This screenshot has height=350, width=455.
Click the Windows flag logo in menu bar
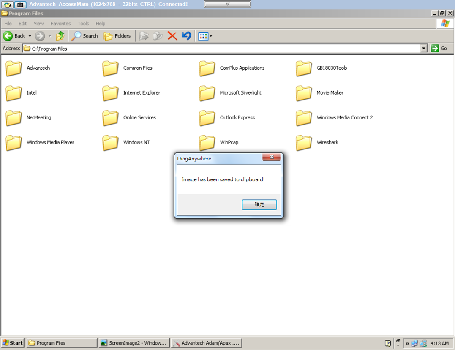click(x=445, y=24)
